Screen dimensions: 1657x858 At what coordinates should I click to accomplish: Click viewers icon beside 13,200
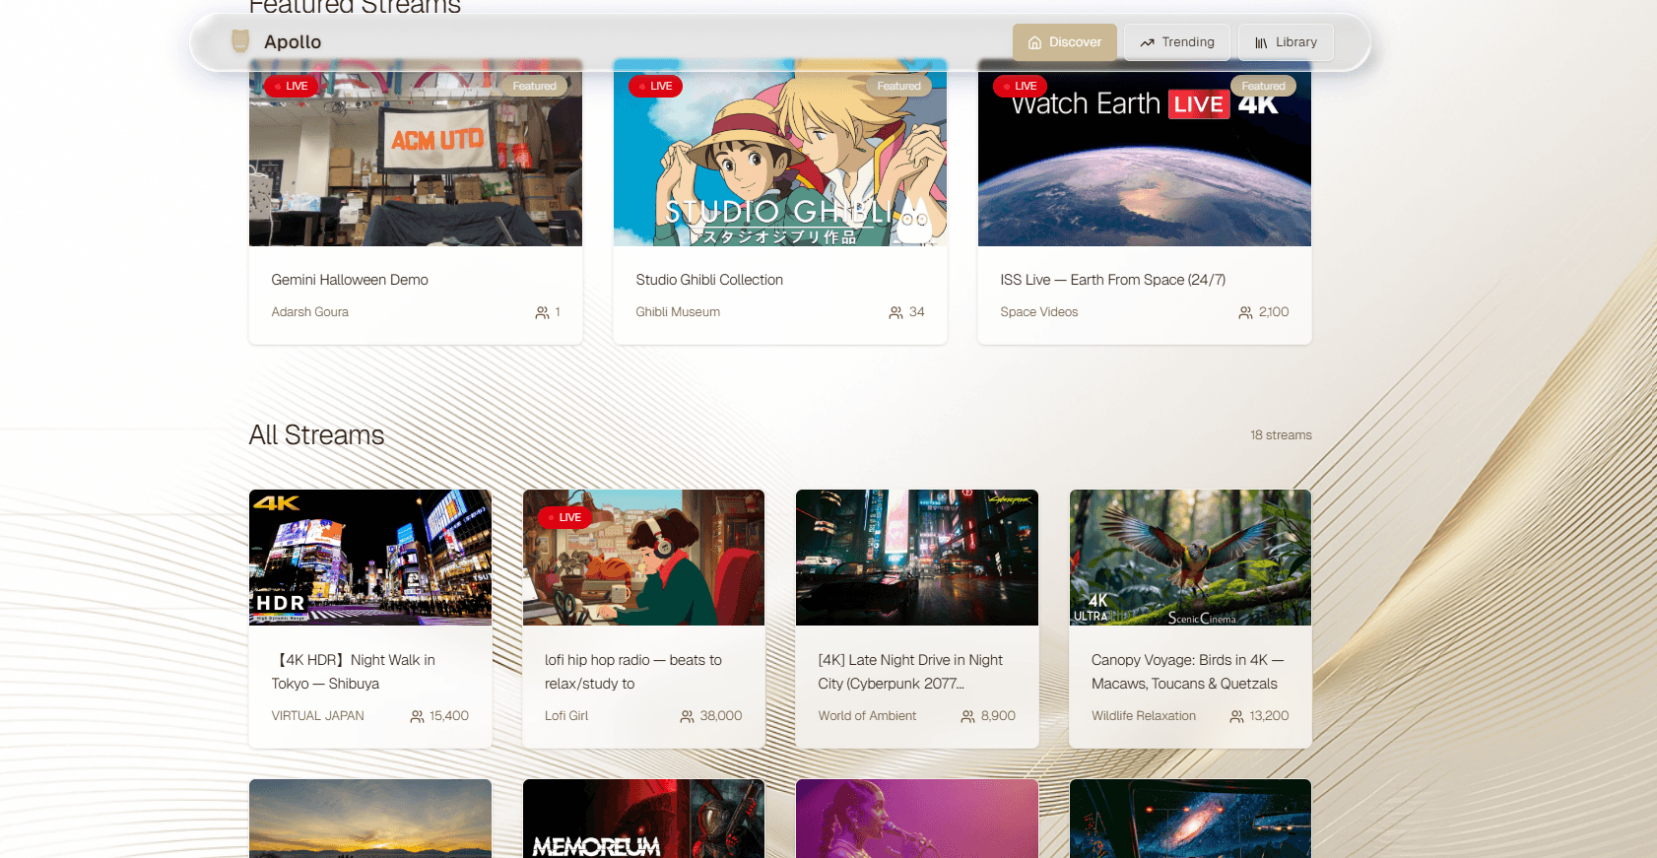(1236, 716)
